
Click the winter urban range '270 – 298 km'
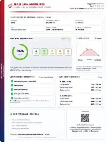[96, 99]
